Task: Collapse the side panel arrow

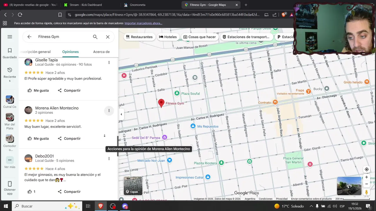Action: click(121, 114)
